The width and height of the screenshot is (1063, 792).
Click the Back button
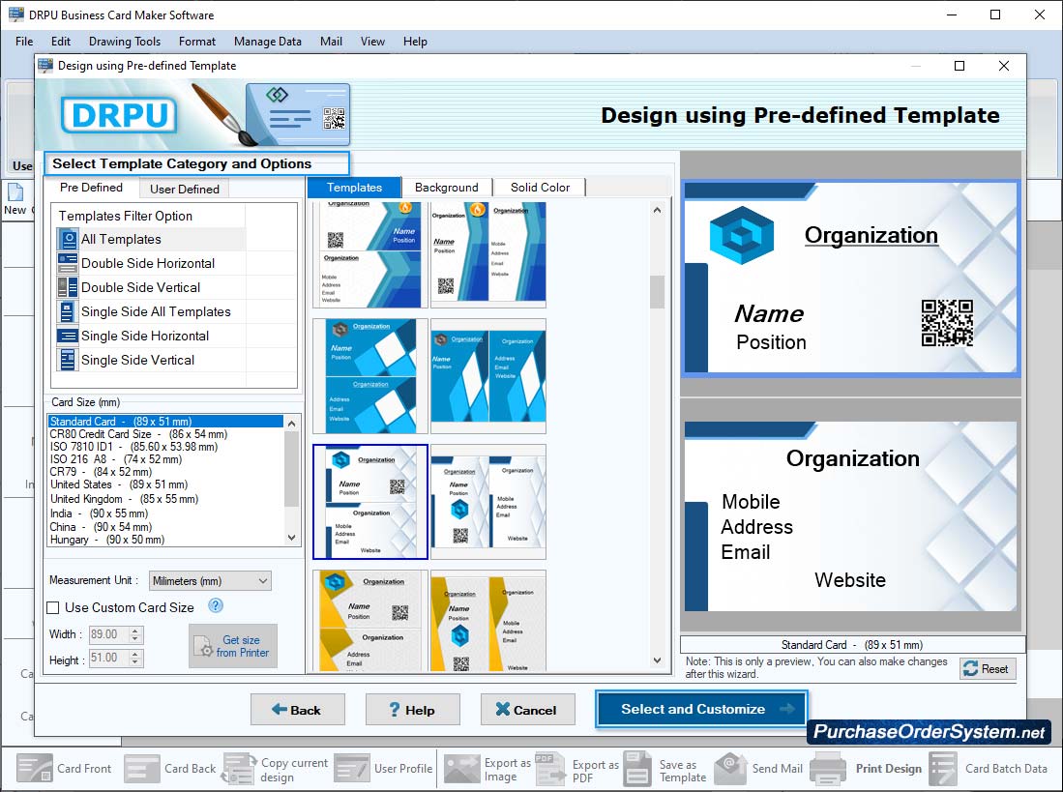(298, 710)
